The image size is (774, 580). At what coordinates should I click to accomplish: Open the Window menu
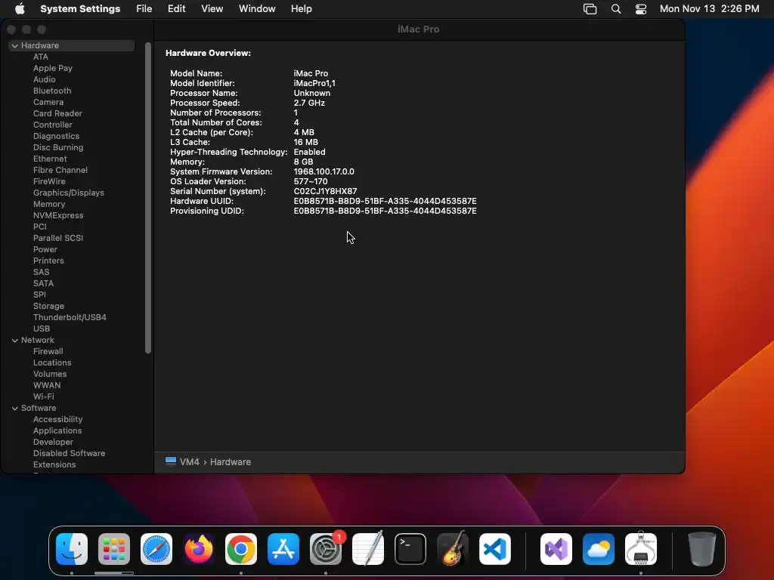point(257,9)
